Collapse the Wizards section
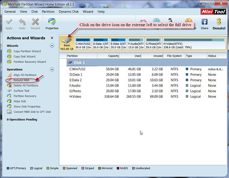Screen dimensions: 229x178 tap(52, 46)
